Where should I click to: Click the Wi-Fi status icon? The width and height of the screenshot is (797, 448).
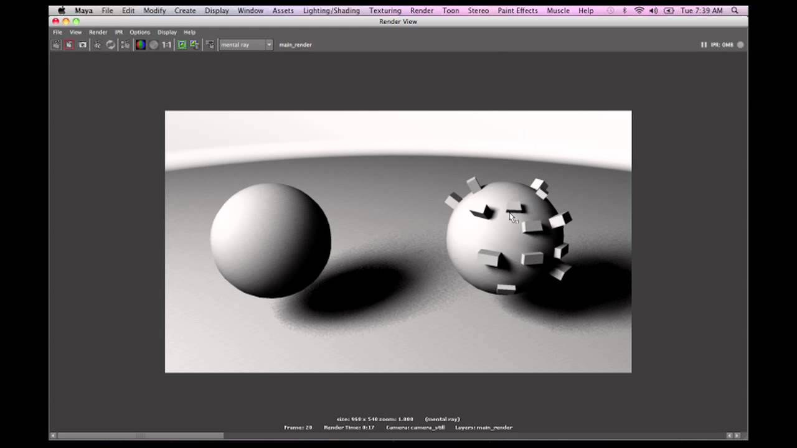[639, 11]
